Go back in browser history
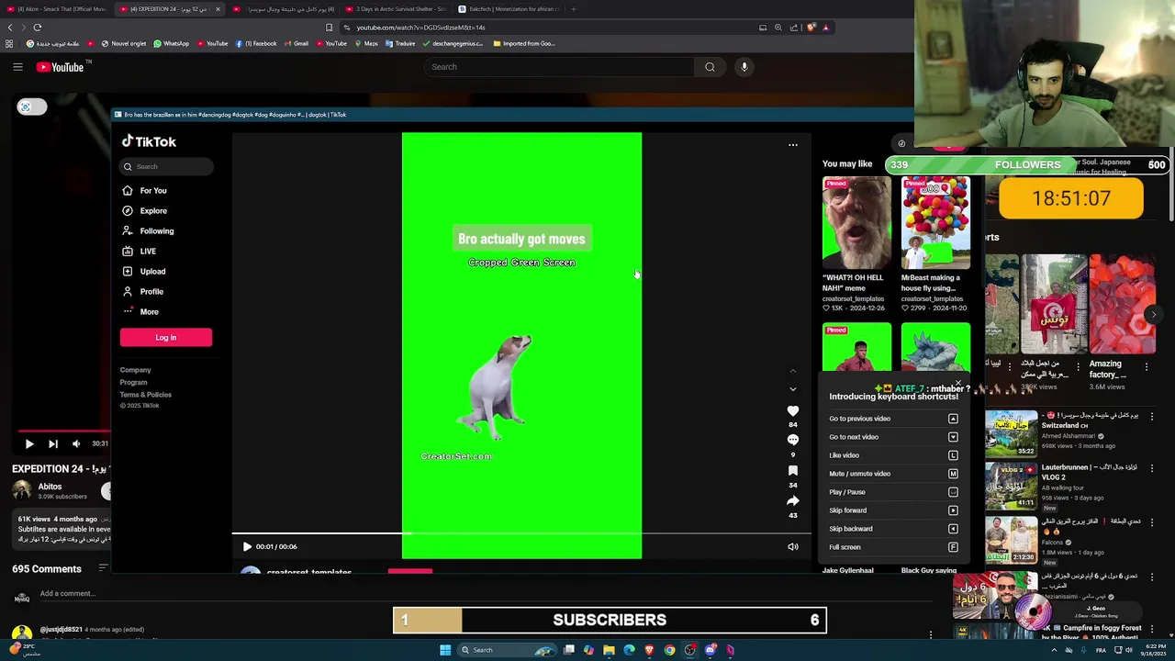This screenshot has width=1175, height=661. 10,28
